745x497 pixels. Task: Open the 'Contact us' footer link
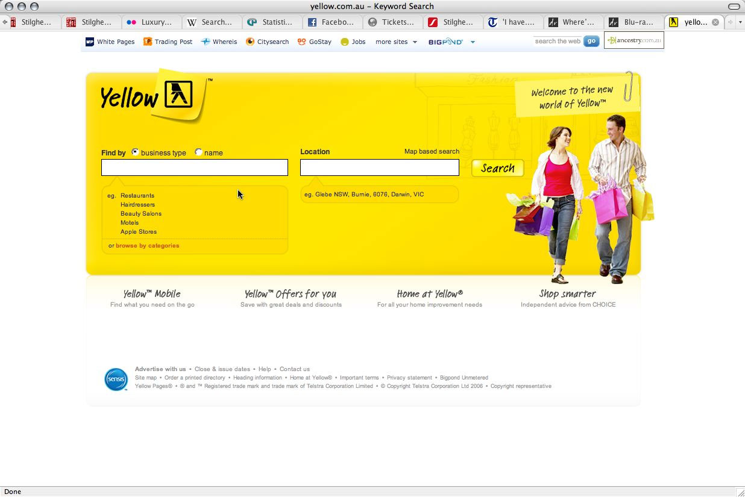(295, 369)
